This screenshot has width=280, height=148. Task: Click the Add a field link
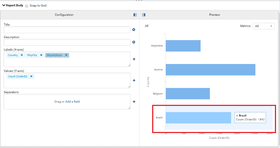[x=72, y=101]
